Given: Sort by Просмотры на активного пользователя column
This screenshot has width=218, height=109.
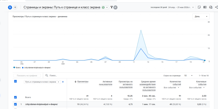Looking at the screenshot, I should point(125,84).
